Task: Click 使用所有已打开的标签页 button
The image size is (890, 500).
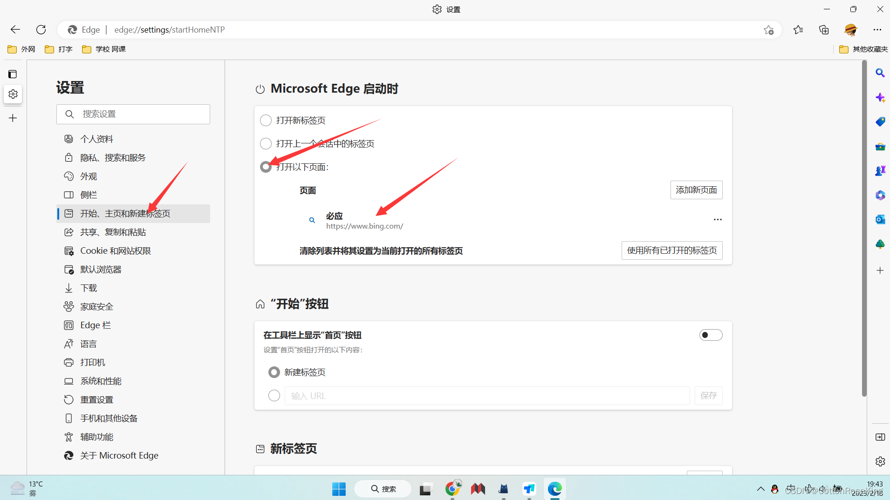Action: click(672, 250)
